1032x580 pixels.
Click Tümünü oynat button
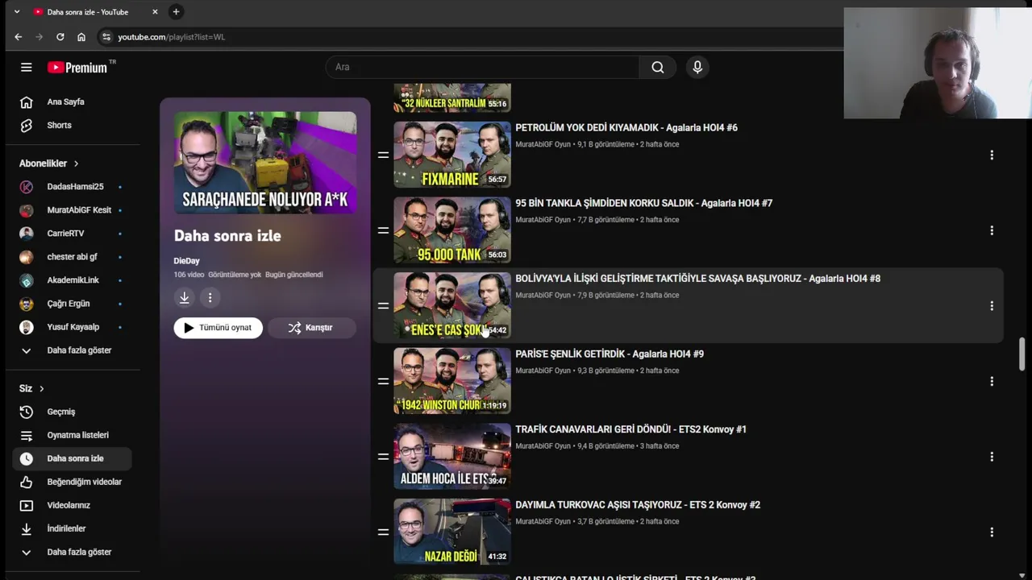pyautogui.click(x=218, y=328)
